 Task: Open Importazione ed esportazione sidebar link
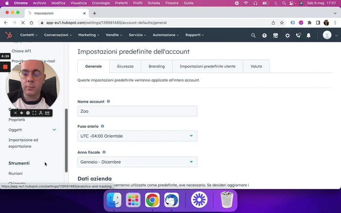click(x=23, y=143)
